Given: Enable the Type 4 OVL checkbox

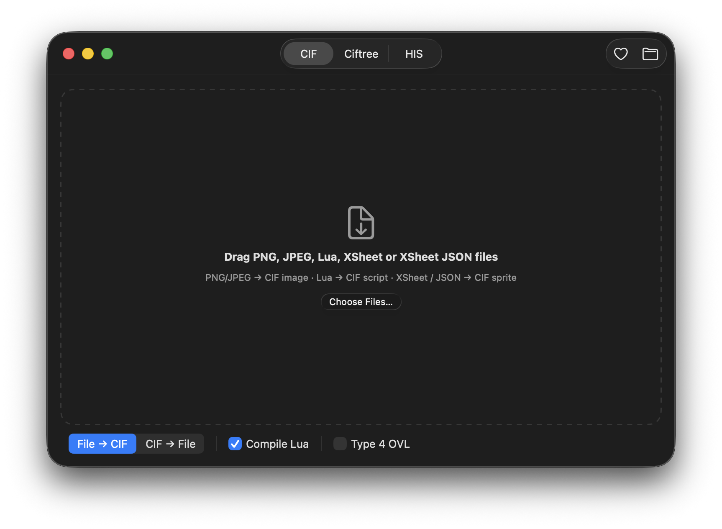Looking at the screenshot, I should 340,444.
